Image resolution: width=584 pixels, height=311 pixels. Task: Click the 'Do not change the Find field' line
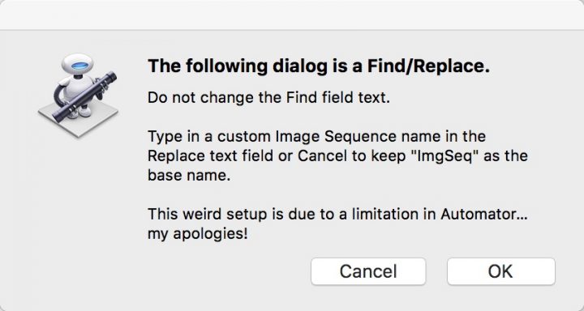pos(268,98)
